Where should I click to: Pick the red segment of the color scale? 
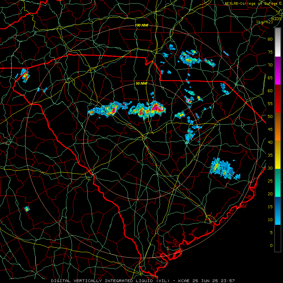pyautogui.click(x=278, y=99)
